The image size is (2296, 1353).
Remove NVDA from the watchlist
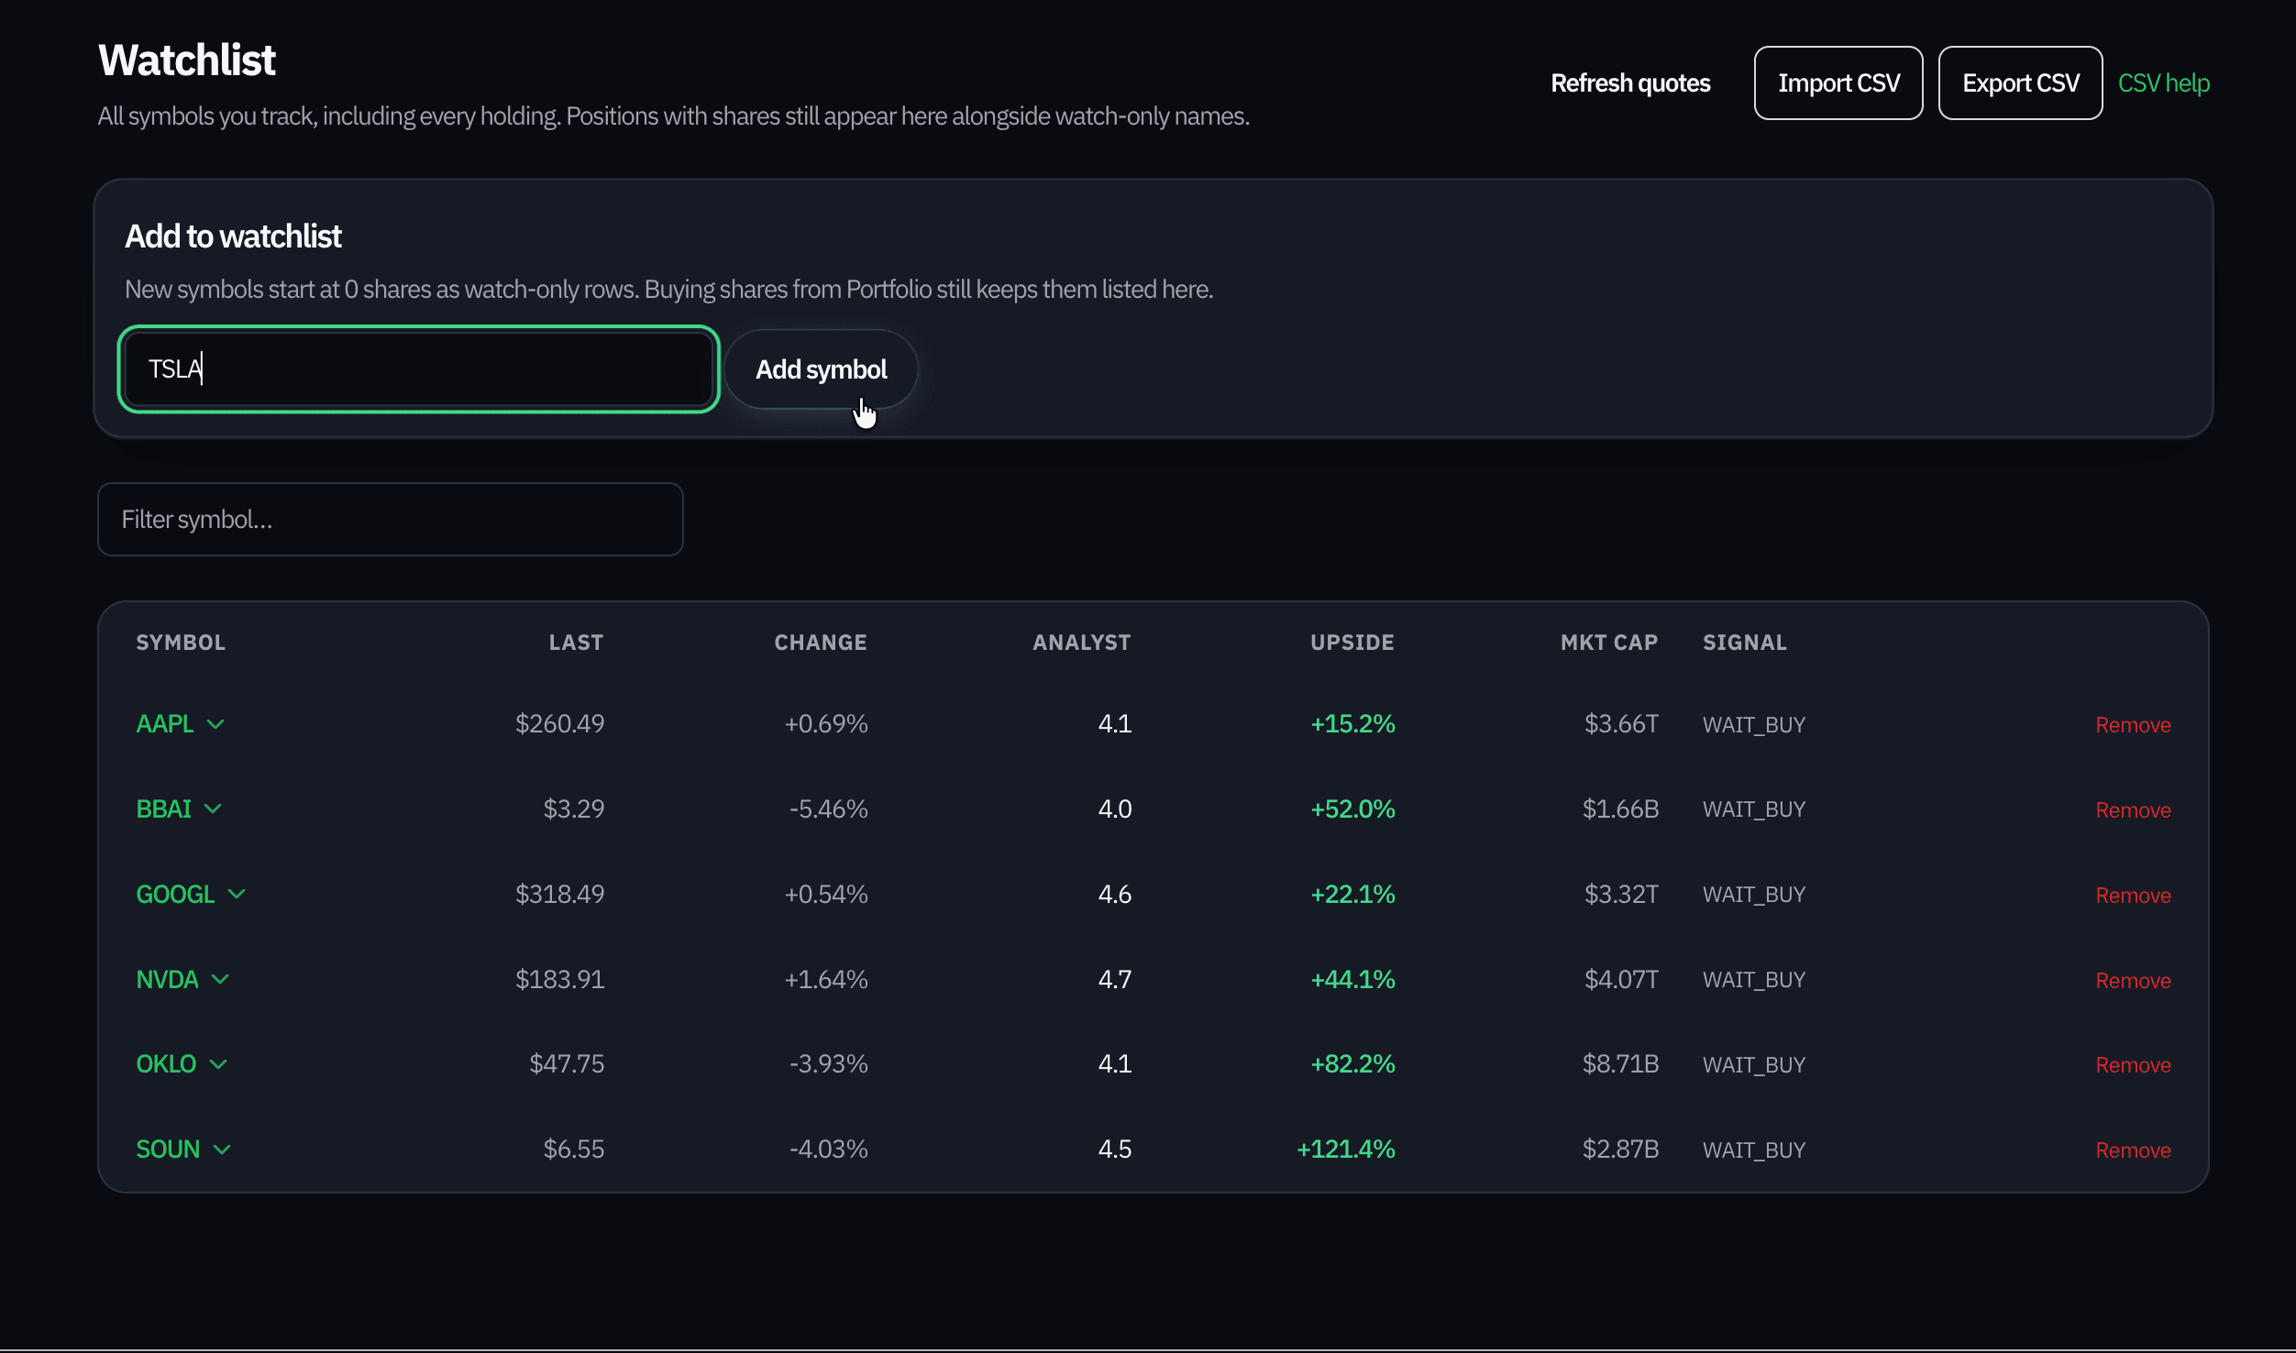point(2133,981)
